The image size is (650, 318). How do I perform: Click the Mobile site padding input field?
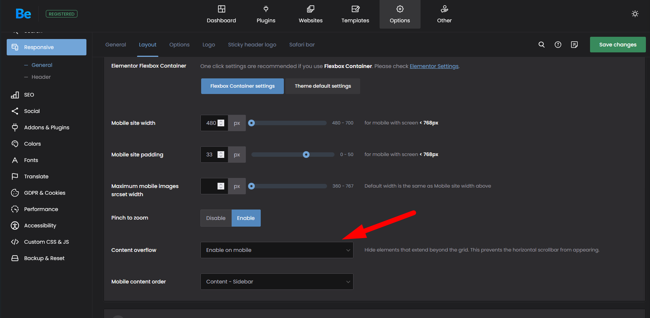click(x=214, y=155)
